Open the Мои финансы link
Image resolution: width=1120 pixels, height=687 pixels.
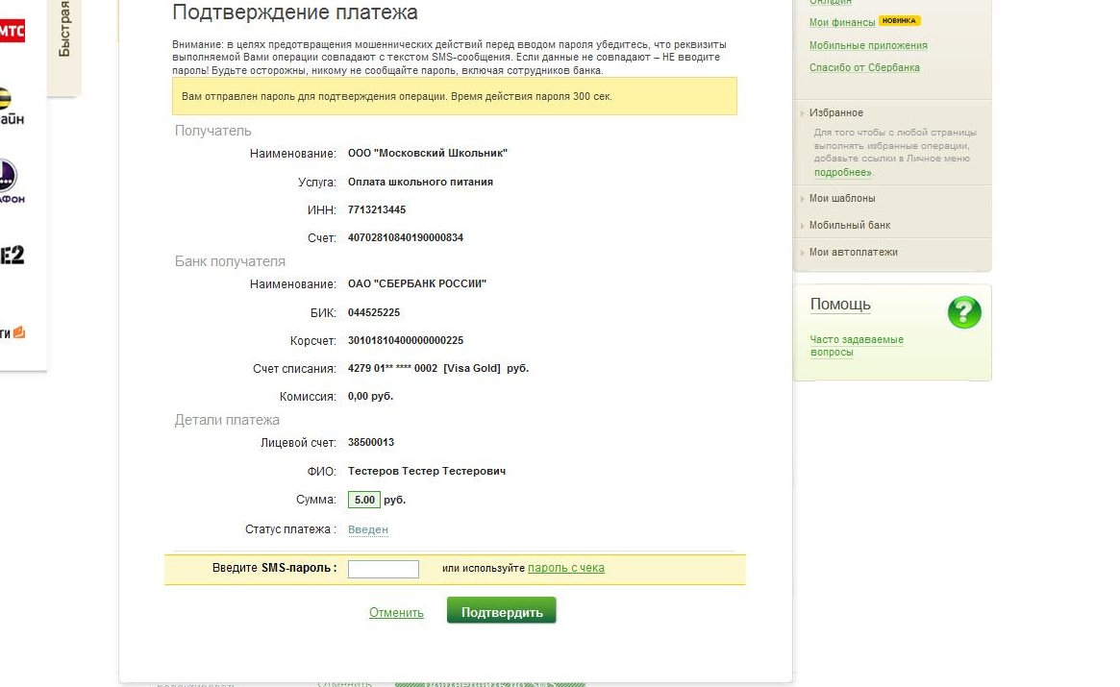[x=842, y=22]
